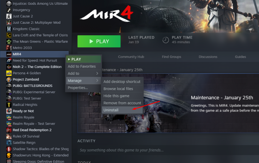Choose Browse local files option
The width and height of the screenshot is (259, 163).
[122, 89]
